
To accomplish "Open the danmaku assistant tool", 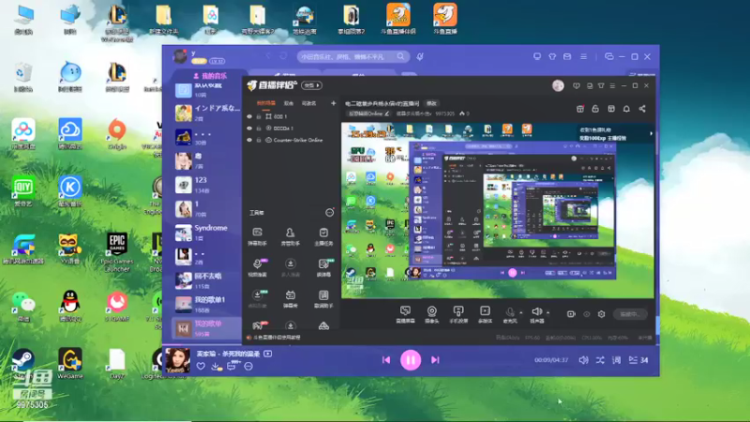I will (257, 236).
